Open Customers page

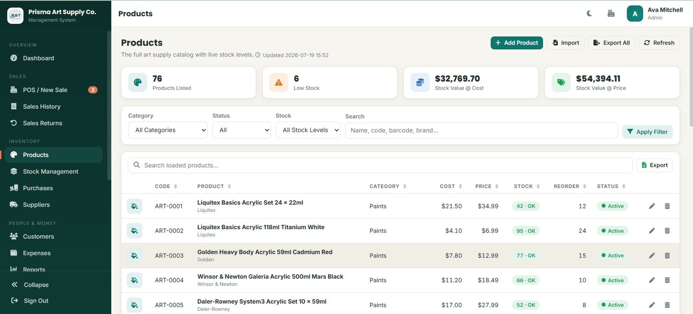point(54,237)
